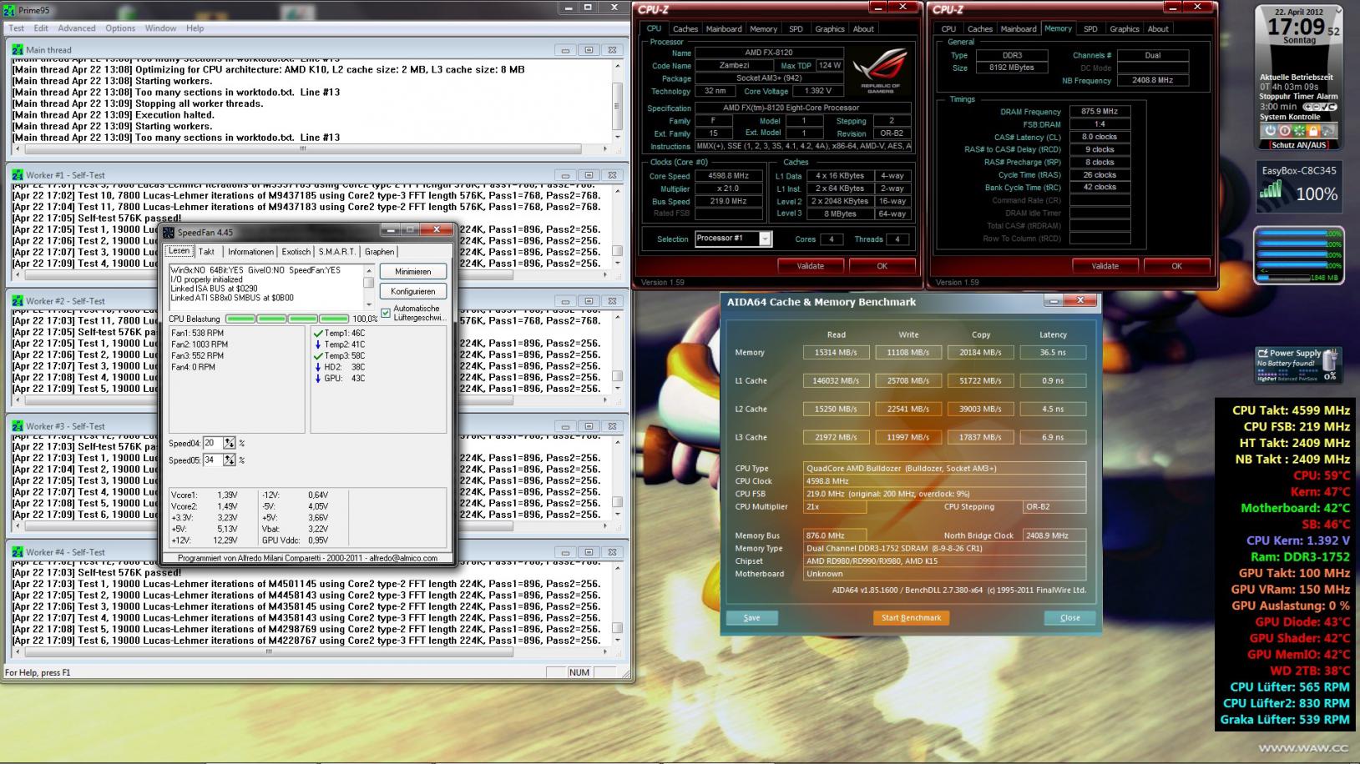Click the green checkmark beside Temp3 in SpeedFan
Viewport: 1360px width, 764px height.
[x=318, y=355]
